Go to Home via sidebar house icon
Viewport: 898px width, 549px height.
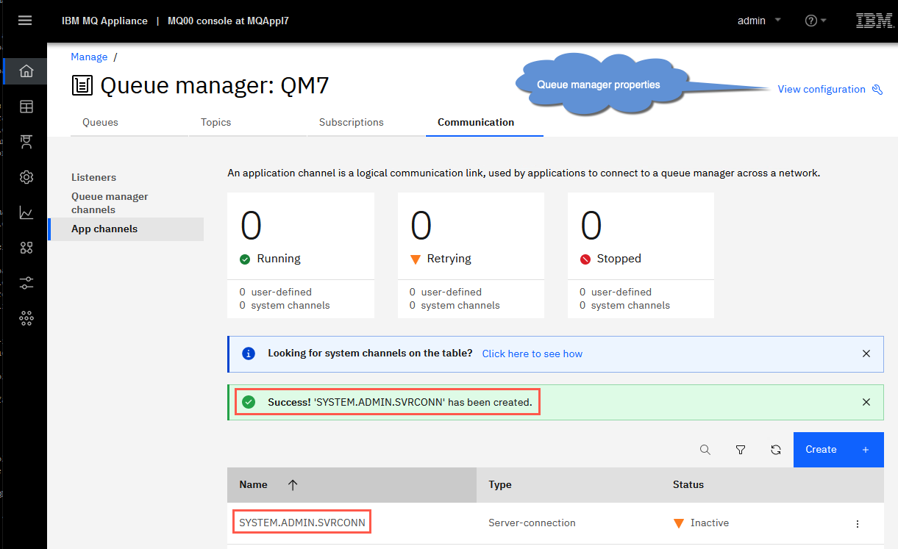(x=26, y=71)
